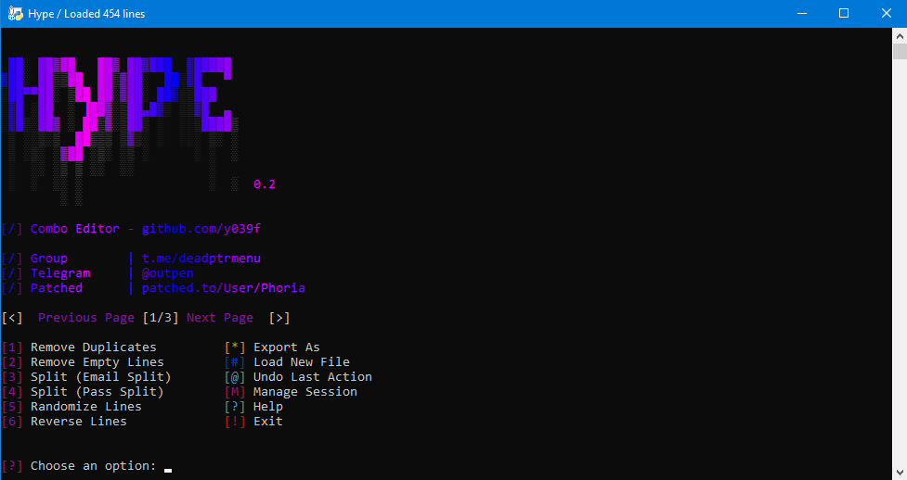Click patched.to/User/Phoria link text
Image resolution: width=907 pixels, height=480 pixels.
pos(224,287)
